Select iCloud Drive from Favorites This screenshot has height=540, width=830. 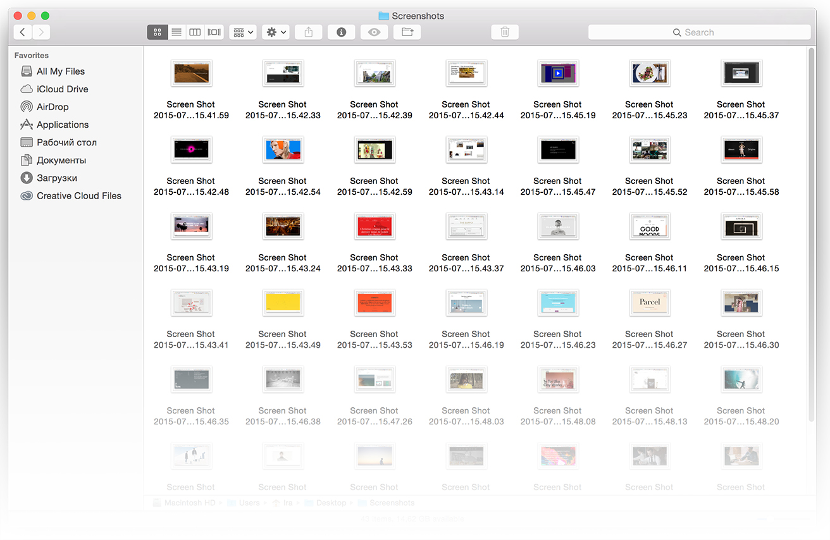[62, 89]
